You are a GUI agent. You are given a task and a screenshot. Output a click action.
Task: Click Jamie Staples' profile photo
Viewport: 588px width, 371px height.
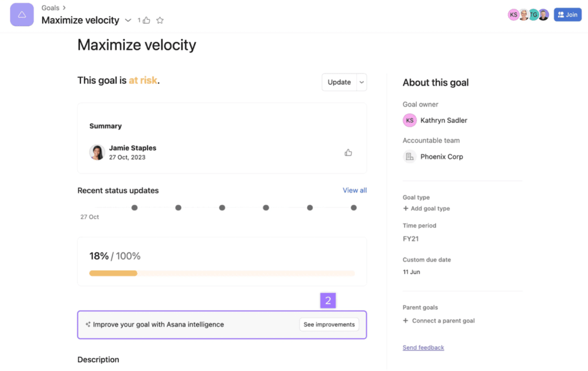point(97,152)
